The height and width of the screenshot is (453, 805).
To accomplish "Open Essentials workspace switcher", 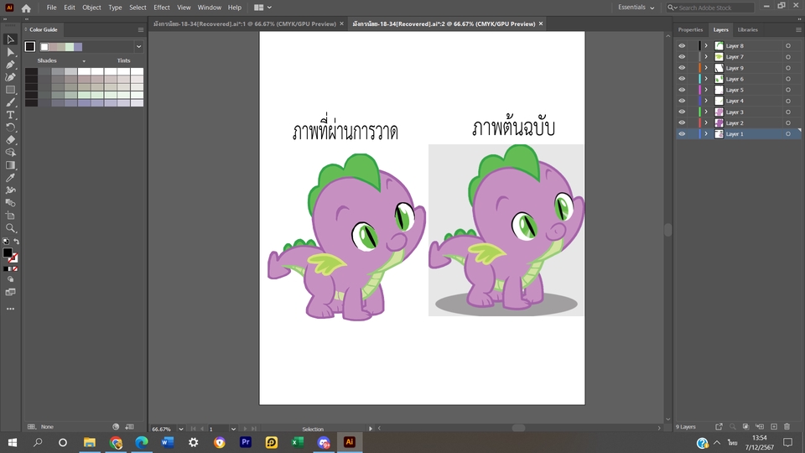I will pos(636,8).
